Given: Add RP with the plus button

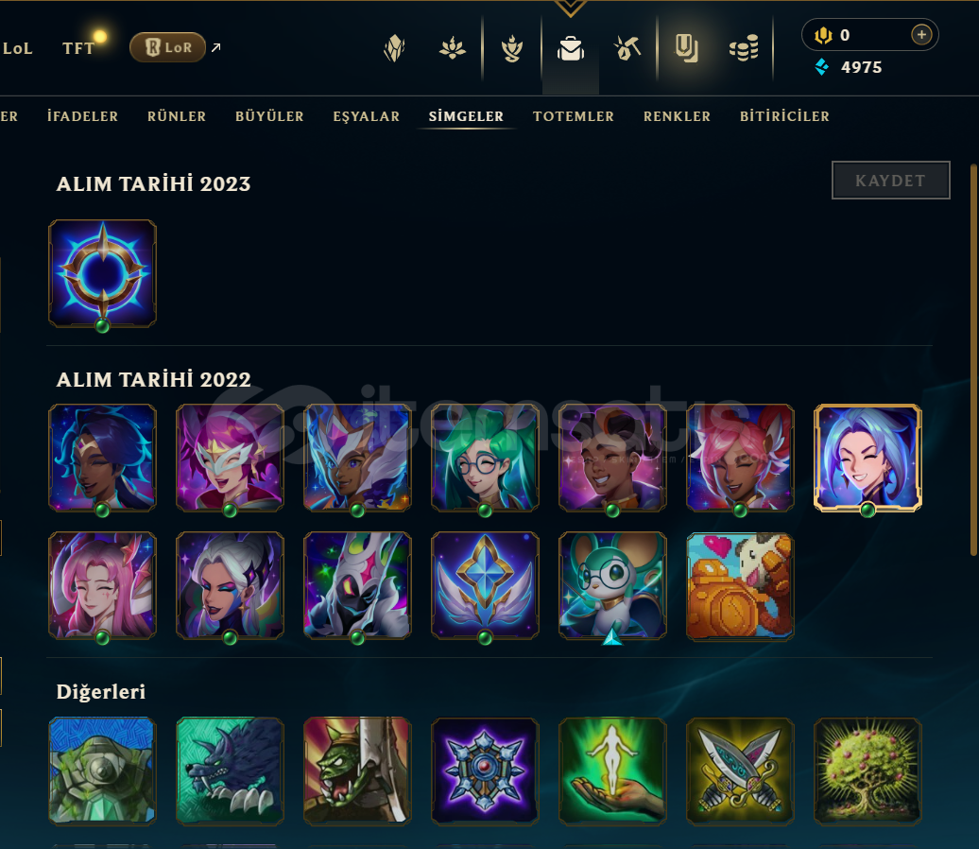Looking at the screenshot, I should (x=921, y=34).
